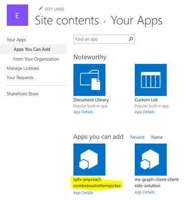This screenshot has height=200, width=186.
Task: Open From Your Organization navigation item
Action: point(36,59)
